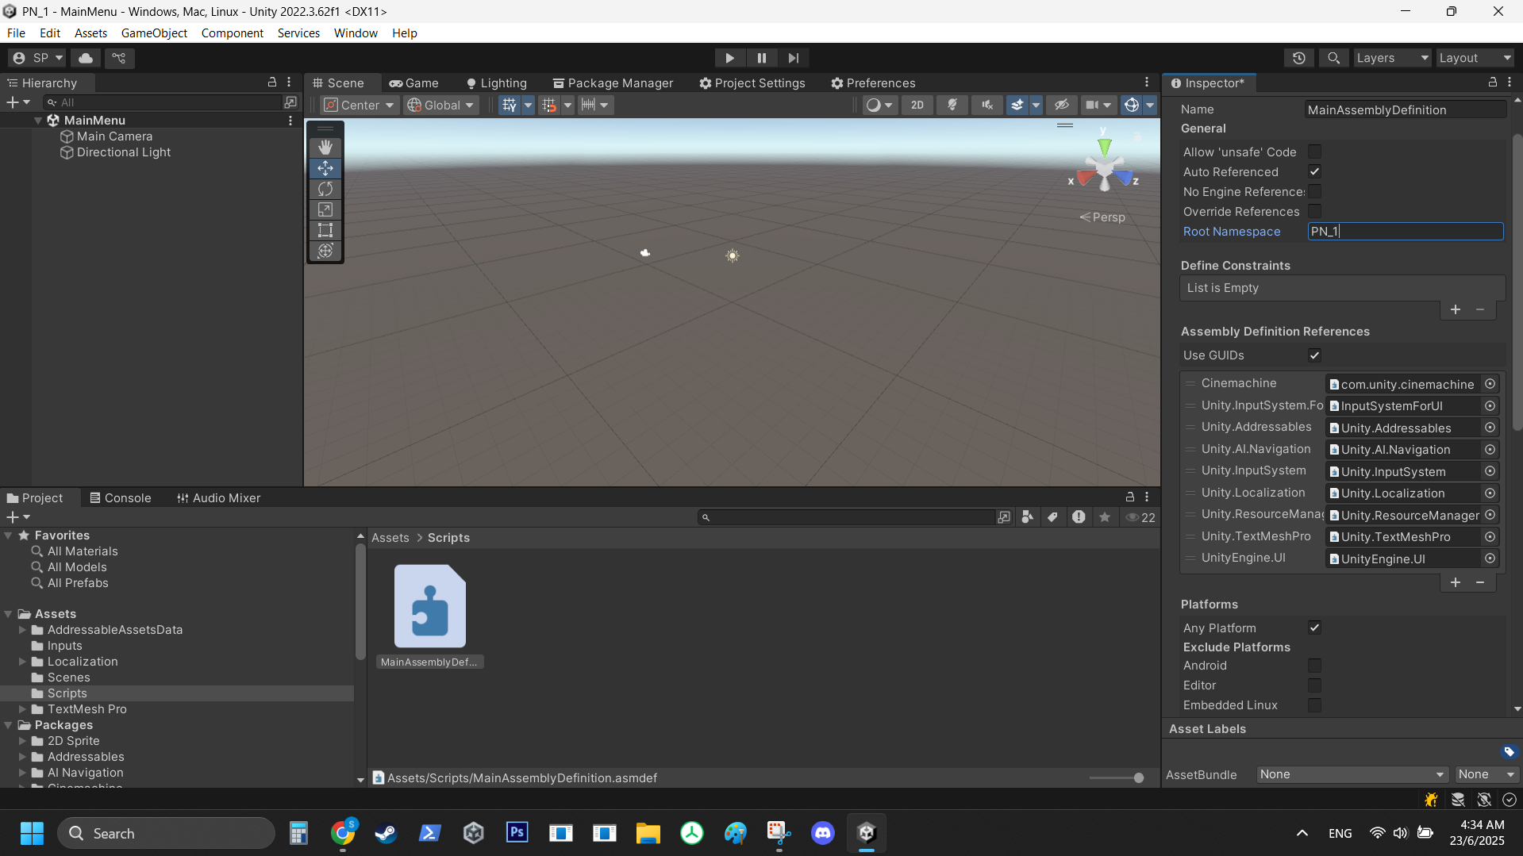Open the Layers dropdown
The image size is (1523, 856).
coord(1391,58)
